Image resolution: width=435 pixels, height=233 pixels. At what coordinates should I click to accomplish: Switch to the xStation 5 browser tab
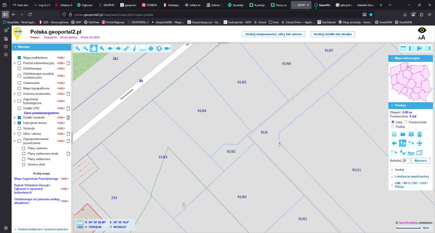[64, 5]
